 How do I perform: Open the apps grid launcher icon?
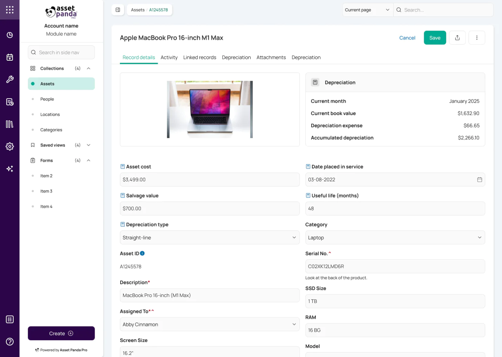(10, 10)
